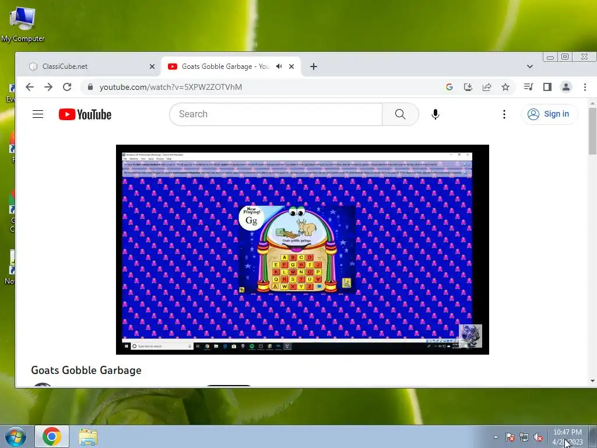Click the address bar URL
597x448 pixels.
(x=171, y=87)
